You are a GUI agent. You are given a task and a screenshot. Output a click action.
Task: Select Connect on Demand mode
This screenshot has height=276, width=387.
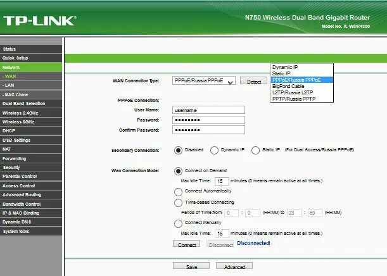[x=178, y=171]
